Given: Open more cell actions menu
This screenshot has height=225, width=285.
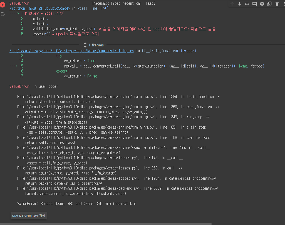Looking at the screenshot, I should tap(284, 4).
